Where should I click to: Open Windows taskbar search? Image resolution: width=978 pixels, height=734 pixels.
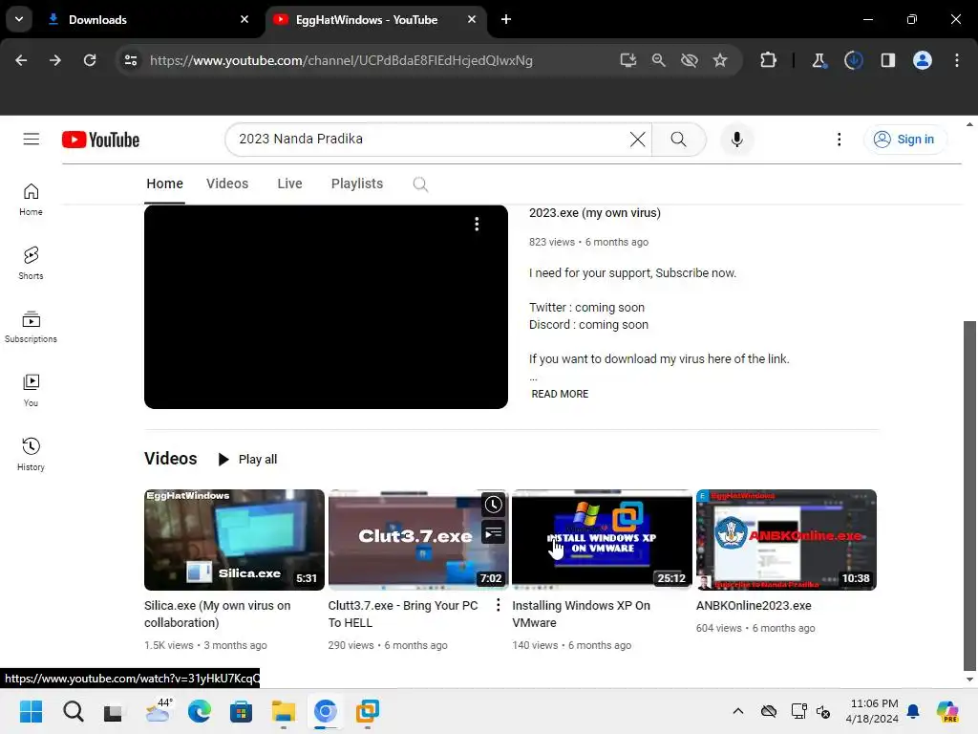click(x=73, y=711)
